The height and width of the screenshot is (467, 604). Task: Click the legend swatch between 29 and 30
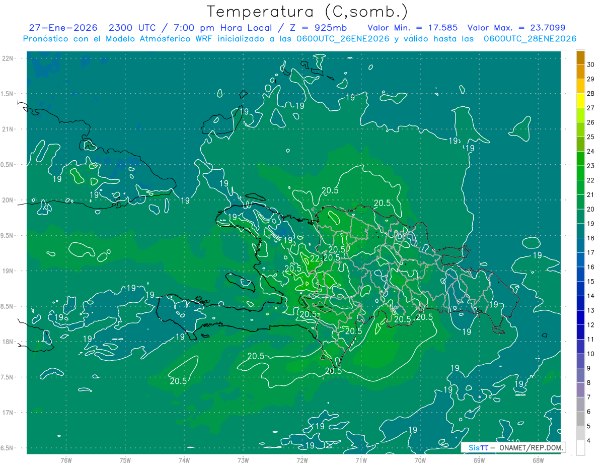580,72
